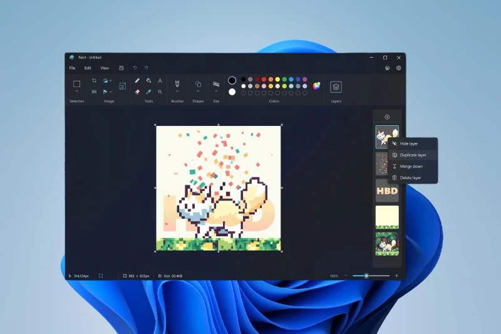Screen dimensions: 501x334
Task: Expand the Flip dropdown arrow
Action: (111, 92)
